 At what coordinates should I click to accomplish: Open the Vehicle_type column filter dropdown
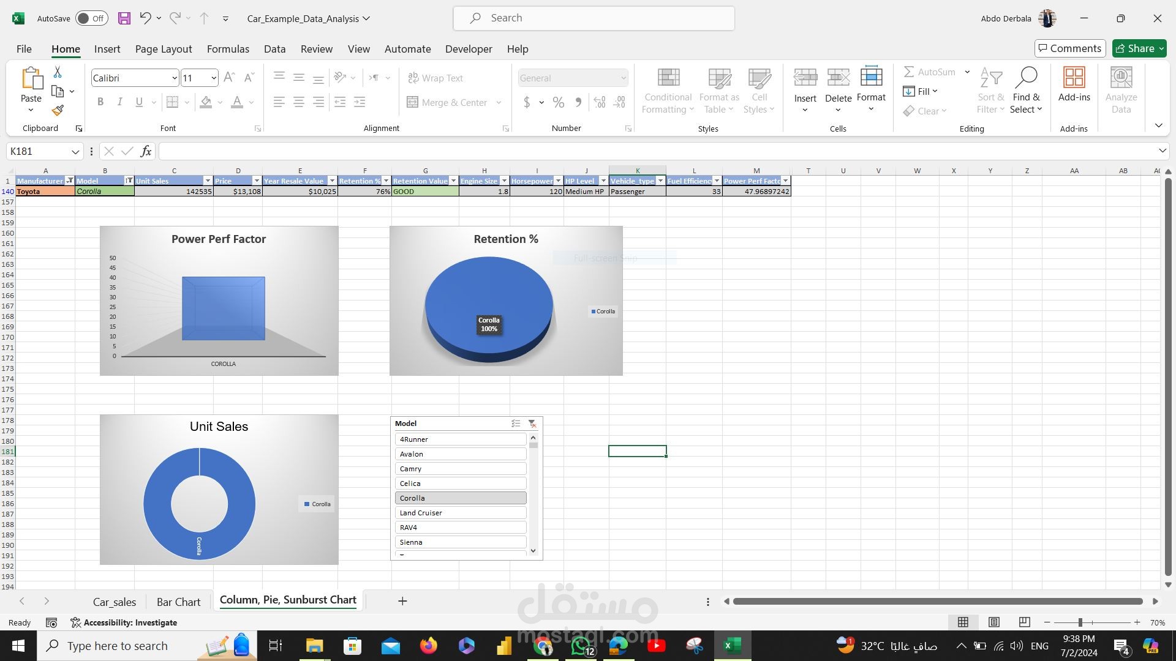(x=660, y=181)
